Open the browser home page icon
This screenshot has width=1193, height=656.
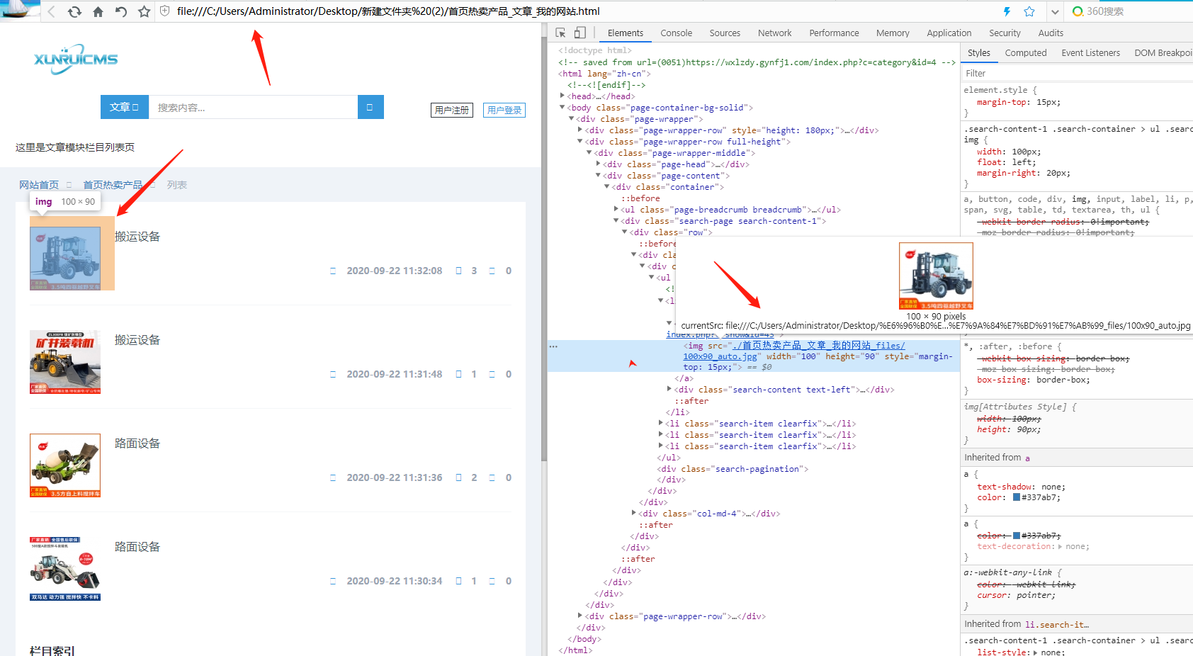tap(98, 11)
